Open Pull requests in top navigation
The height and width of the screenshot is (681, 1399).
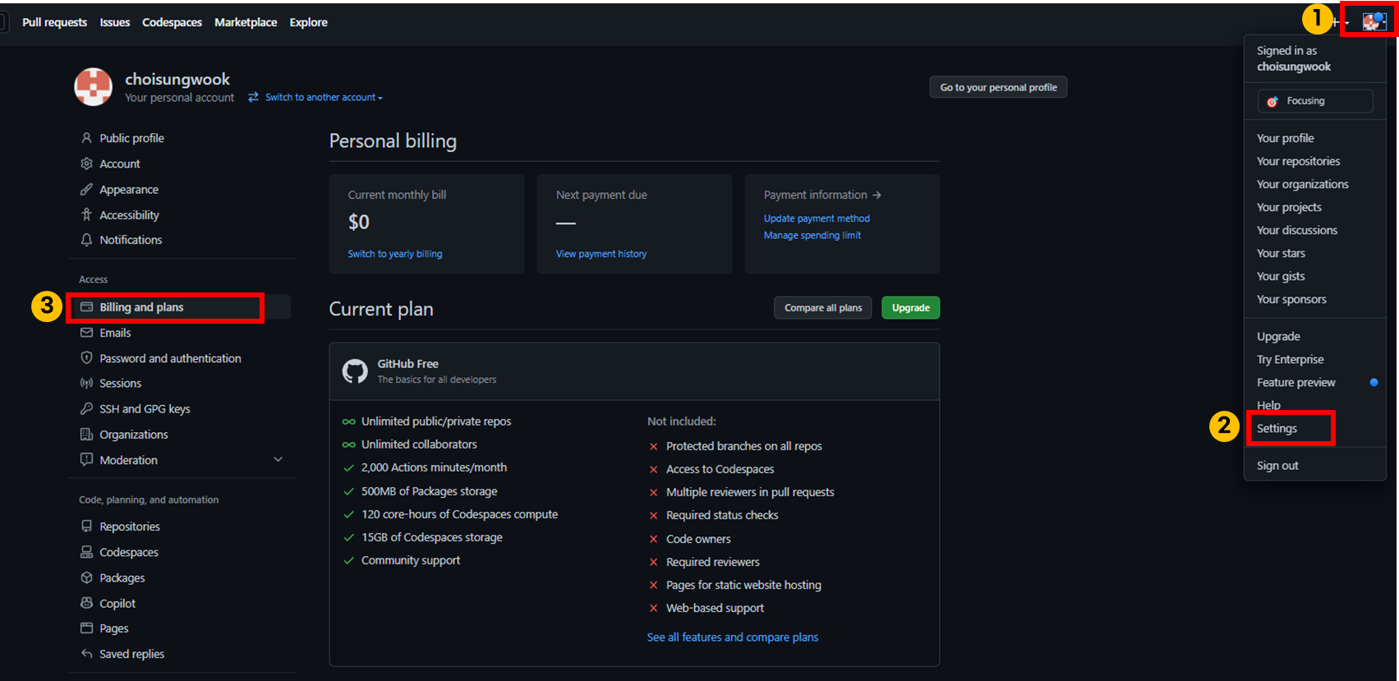[54, 22]
